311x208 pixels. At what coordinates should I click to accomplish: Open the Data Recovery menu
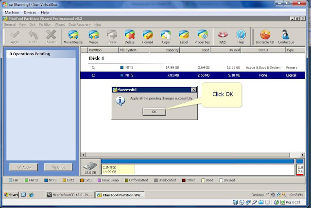point(80,25)
